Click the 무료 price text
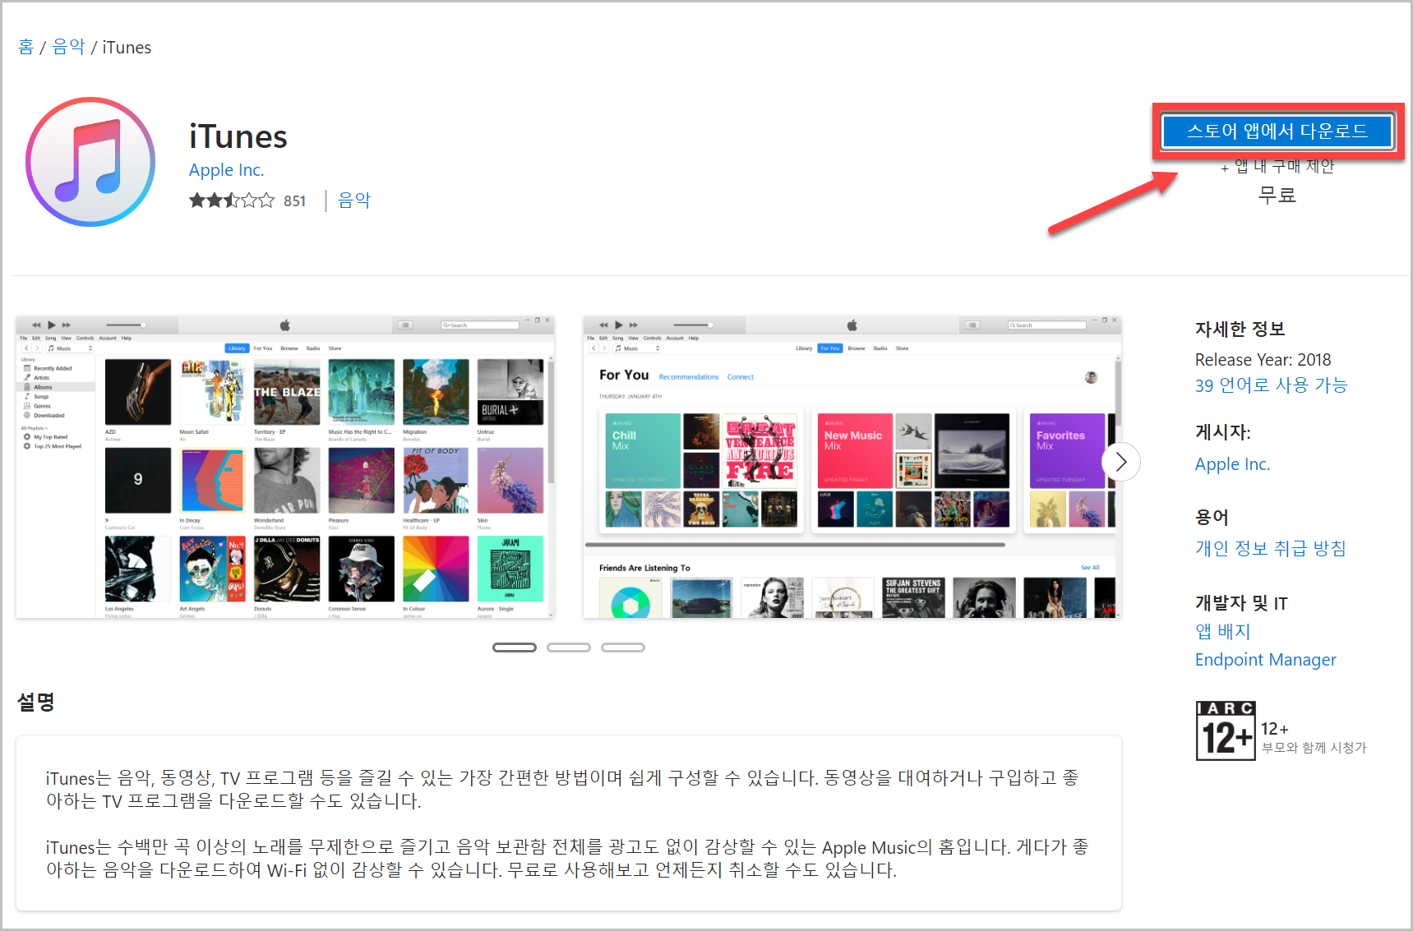The width and height of the screenshot is (1413, 931). pyautogui.click(x=1277, y=196)
